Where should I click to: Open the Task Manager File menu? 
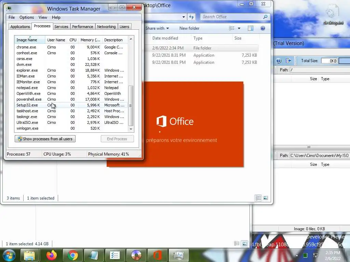12,17
